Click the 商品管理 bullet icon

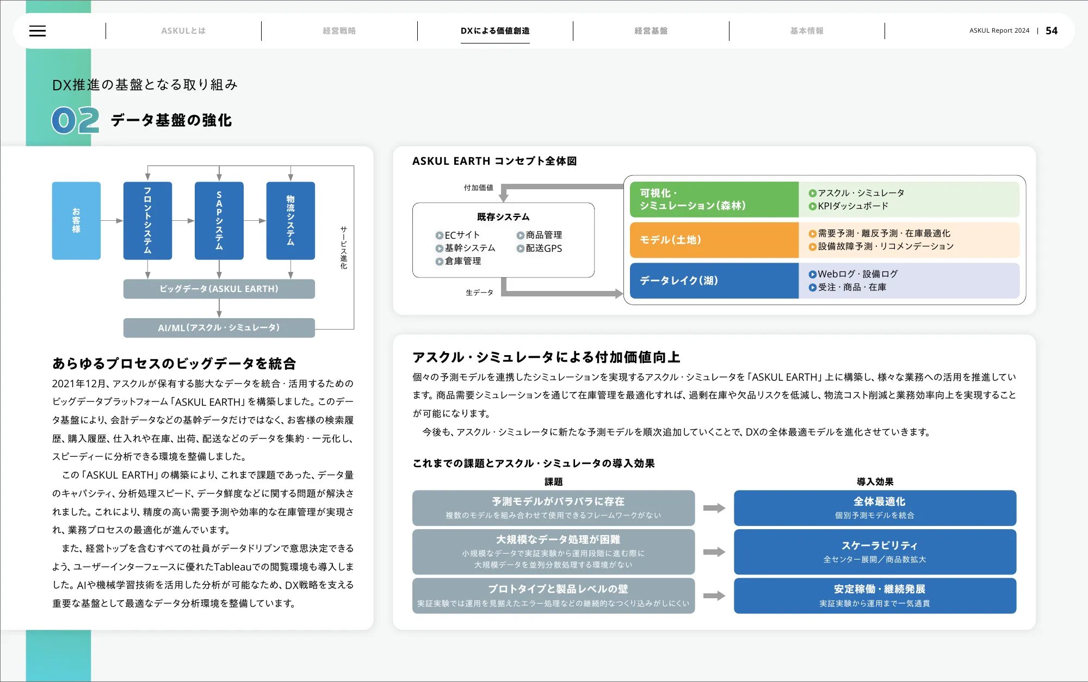pos(520,235)
